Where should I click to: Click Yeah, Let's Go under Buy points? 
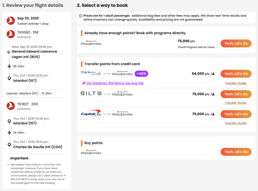(236, 152)
